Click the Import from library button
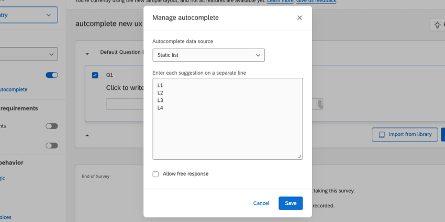This screenshot has width=445, height=222. (405, 134)
